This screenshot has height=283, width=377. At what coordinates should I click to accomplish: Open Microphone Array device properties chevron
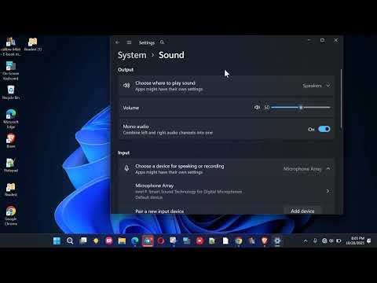(x=328, y=191)
